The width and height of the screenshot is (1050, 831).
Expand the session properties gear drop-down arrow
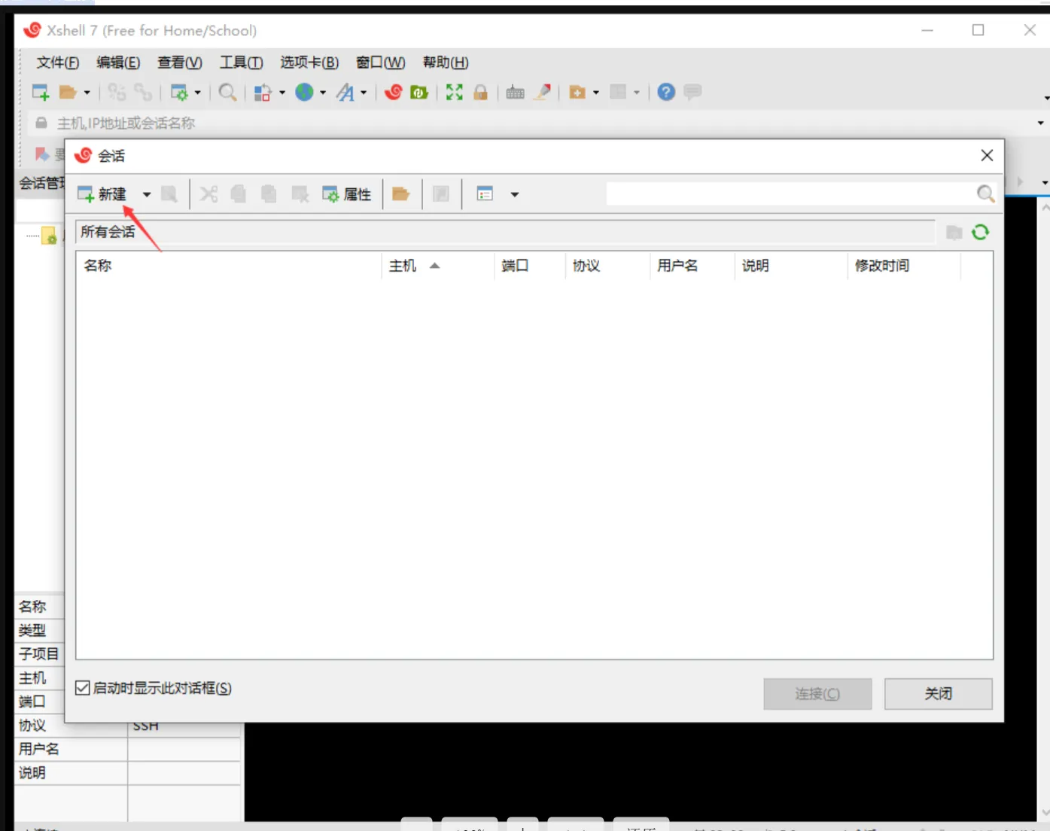click(x=198, y=93)
